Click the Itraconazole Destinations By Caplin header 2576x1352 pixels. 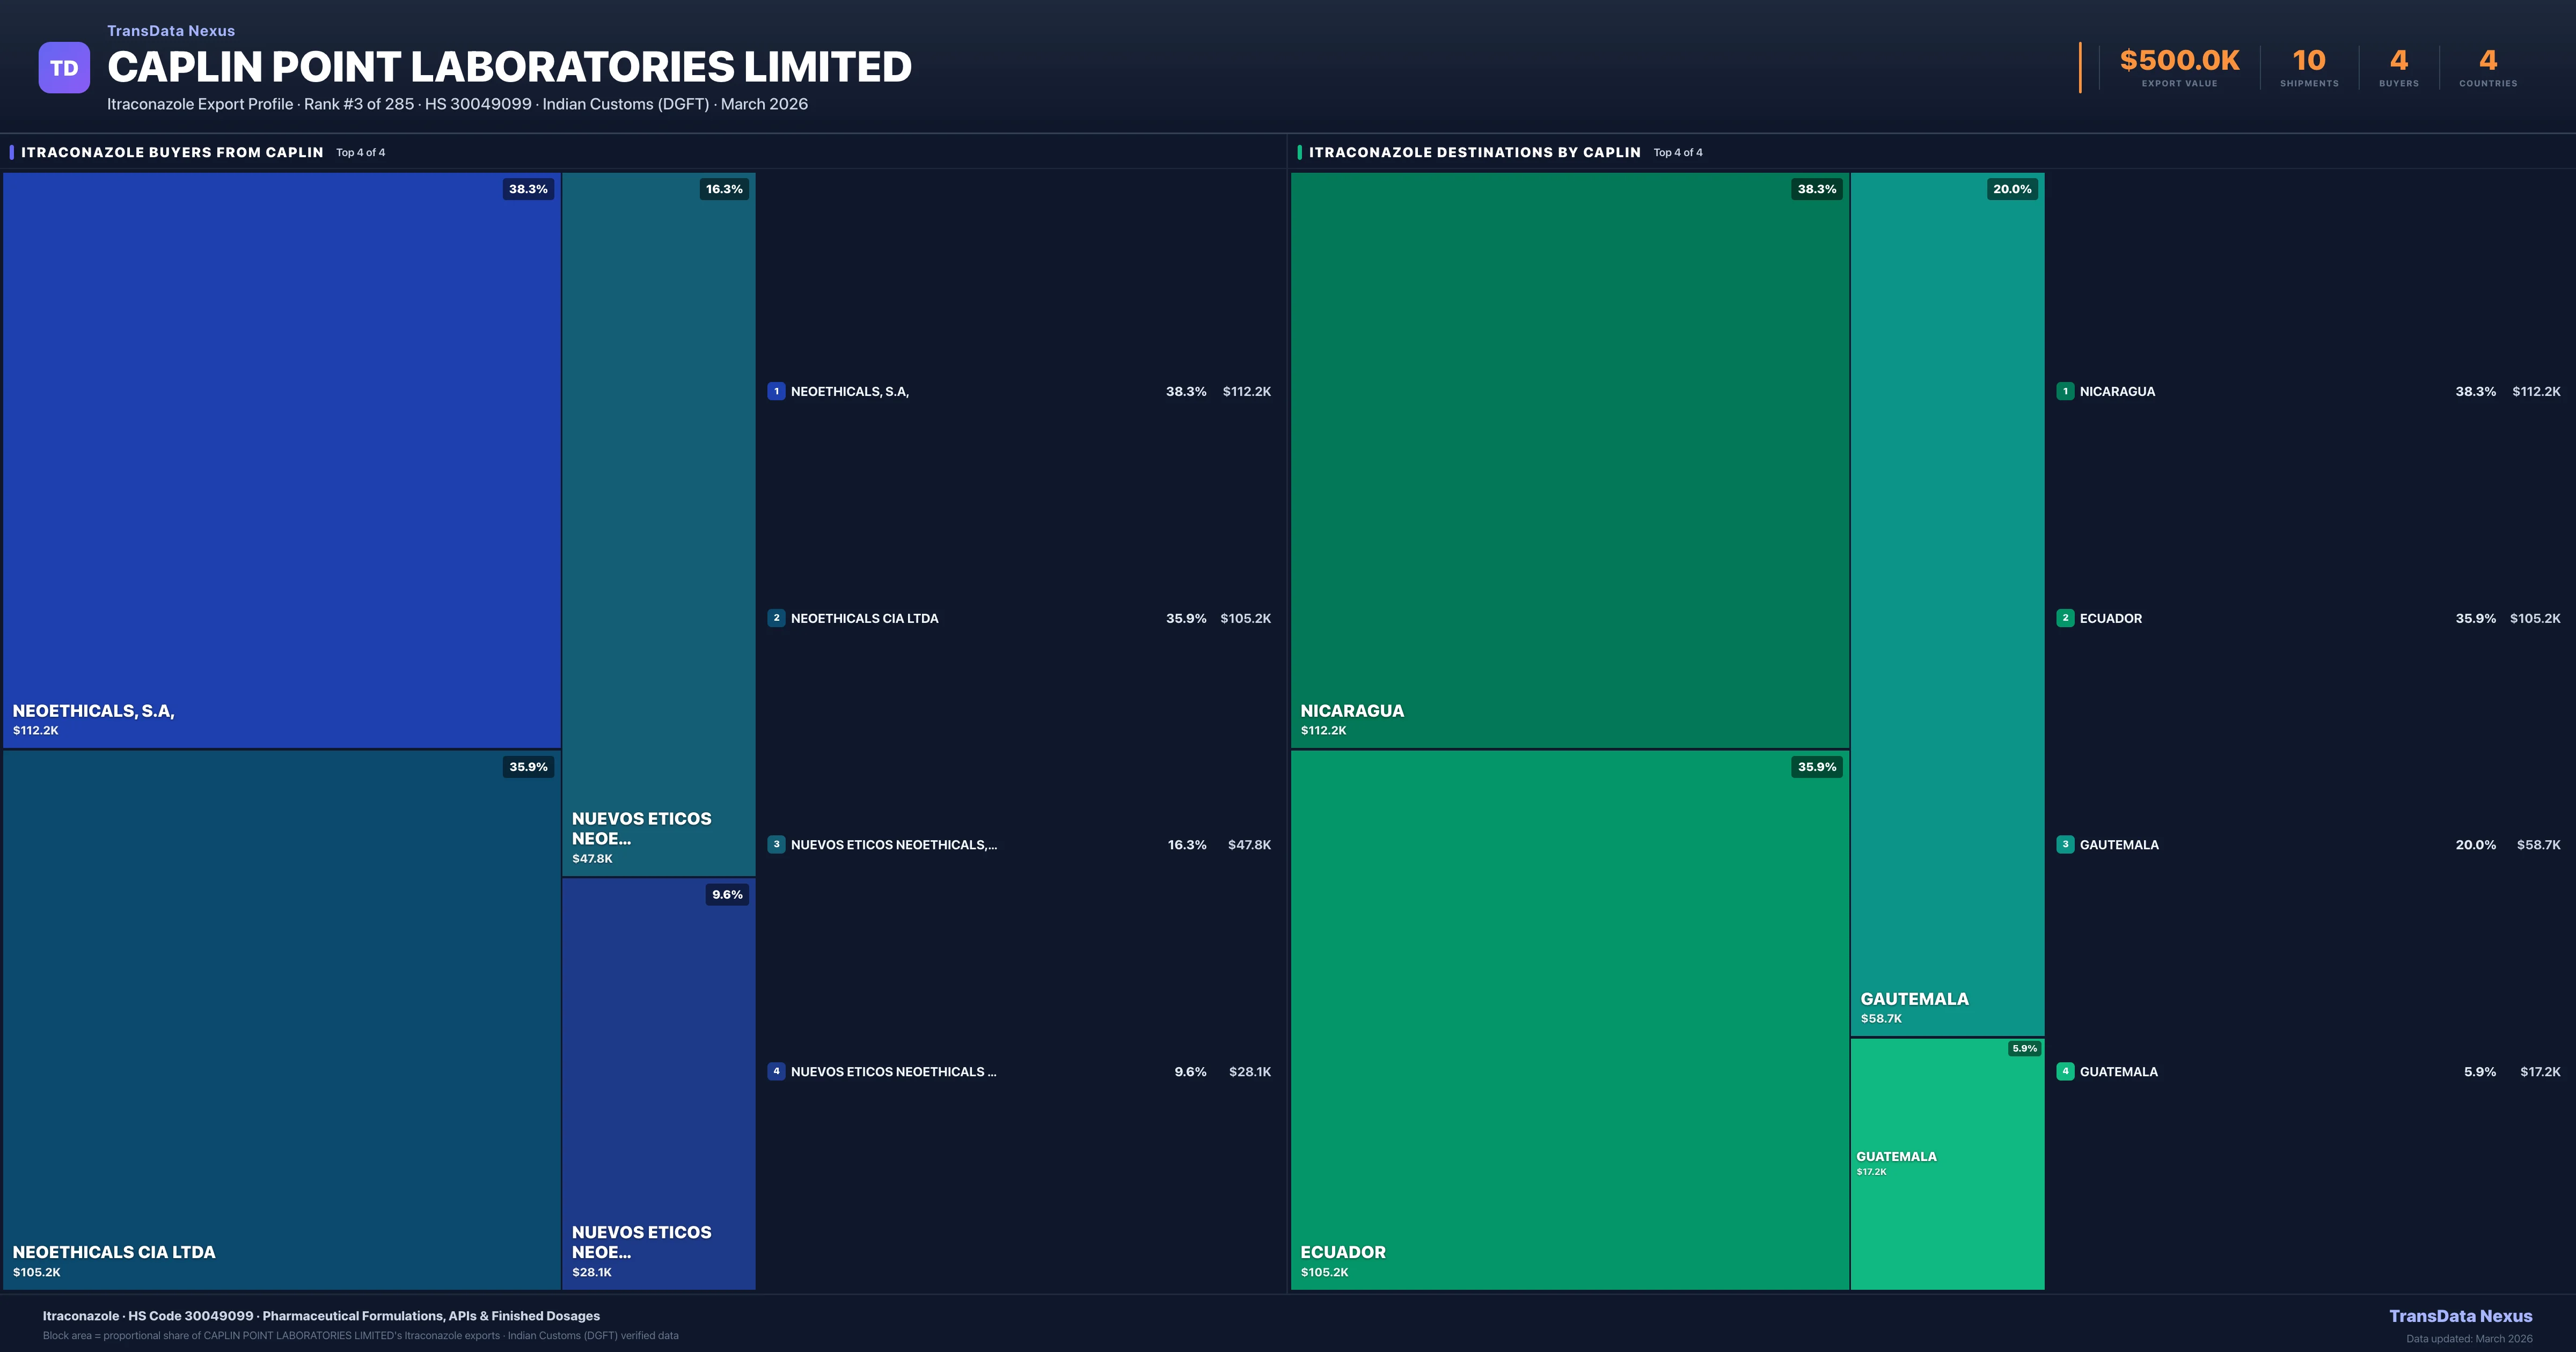pos(1474,152)
